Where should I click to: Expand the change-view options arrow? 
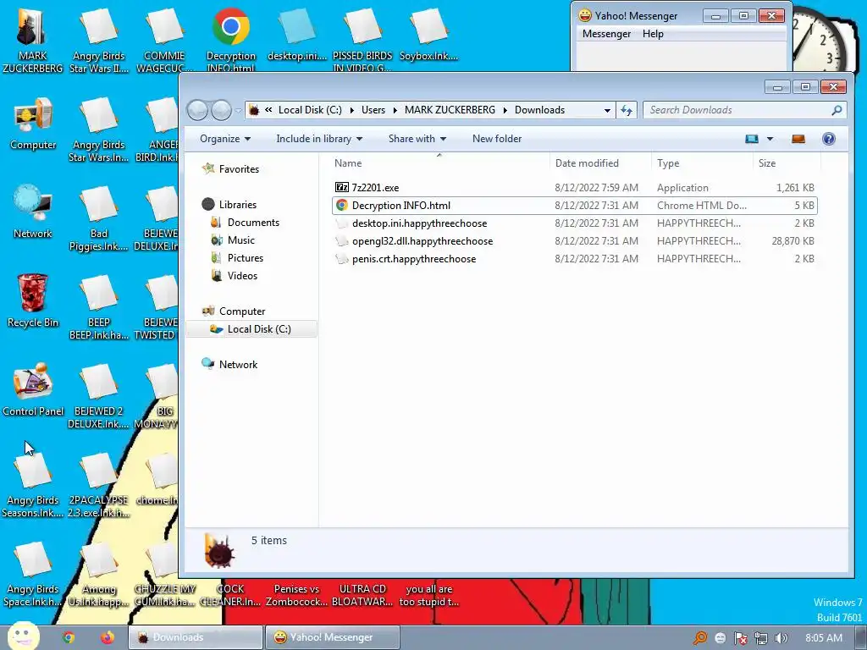point(770,139)
